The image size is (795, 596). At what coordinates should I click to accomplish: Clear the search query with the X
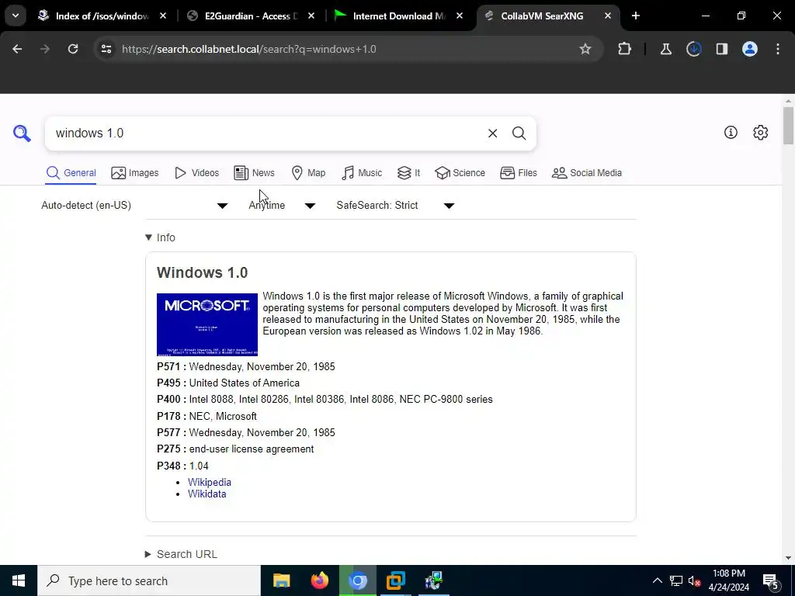pos(492,133)
